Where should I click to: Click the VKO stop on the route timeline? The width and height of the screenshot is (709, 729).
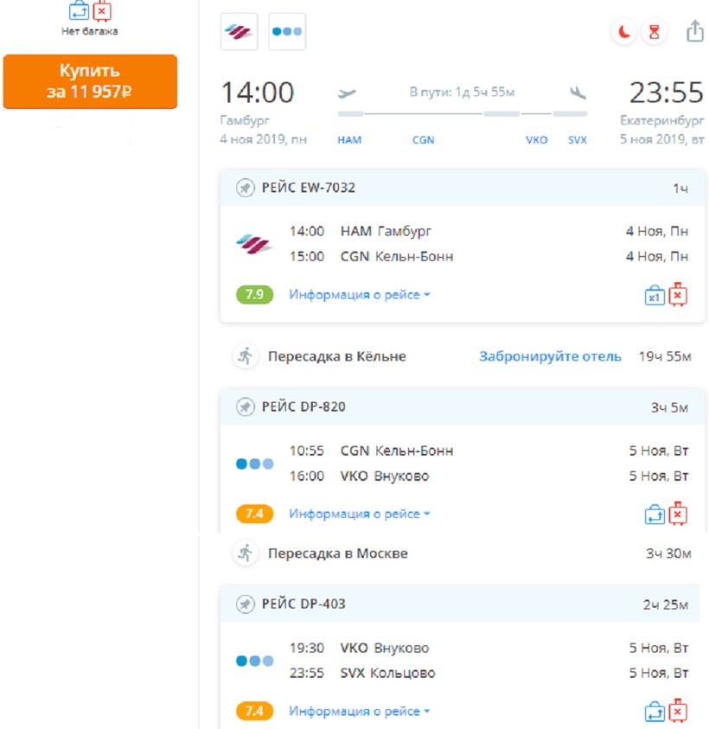536,139
